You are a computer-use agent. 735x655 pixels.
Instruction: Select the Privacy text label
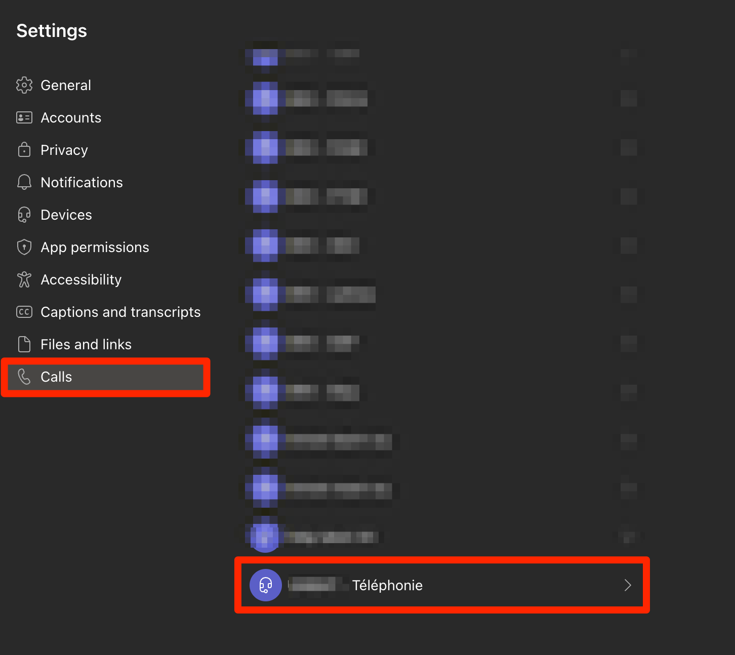coord(64,150)
